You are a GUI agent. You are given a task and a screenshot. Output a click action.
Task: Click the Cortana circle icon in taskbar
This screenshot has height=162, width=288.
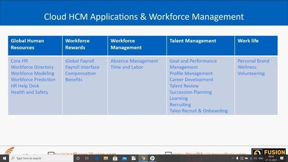78,158
